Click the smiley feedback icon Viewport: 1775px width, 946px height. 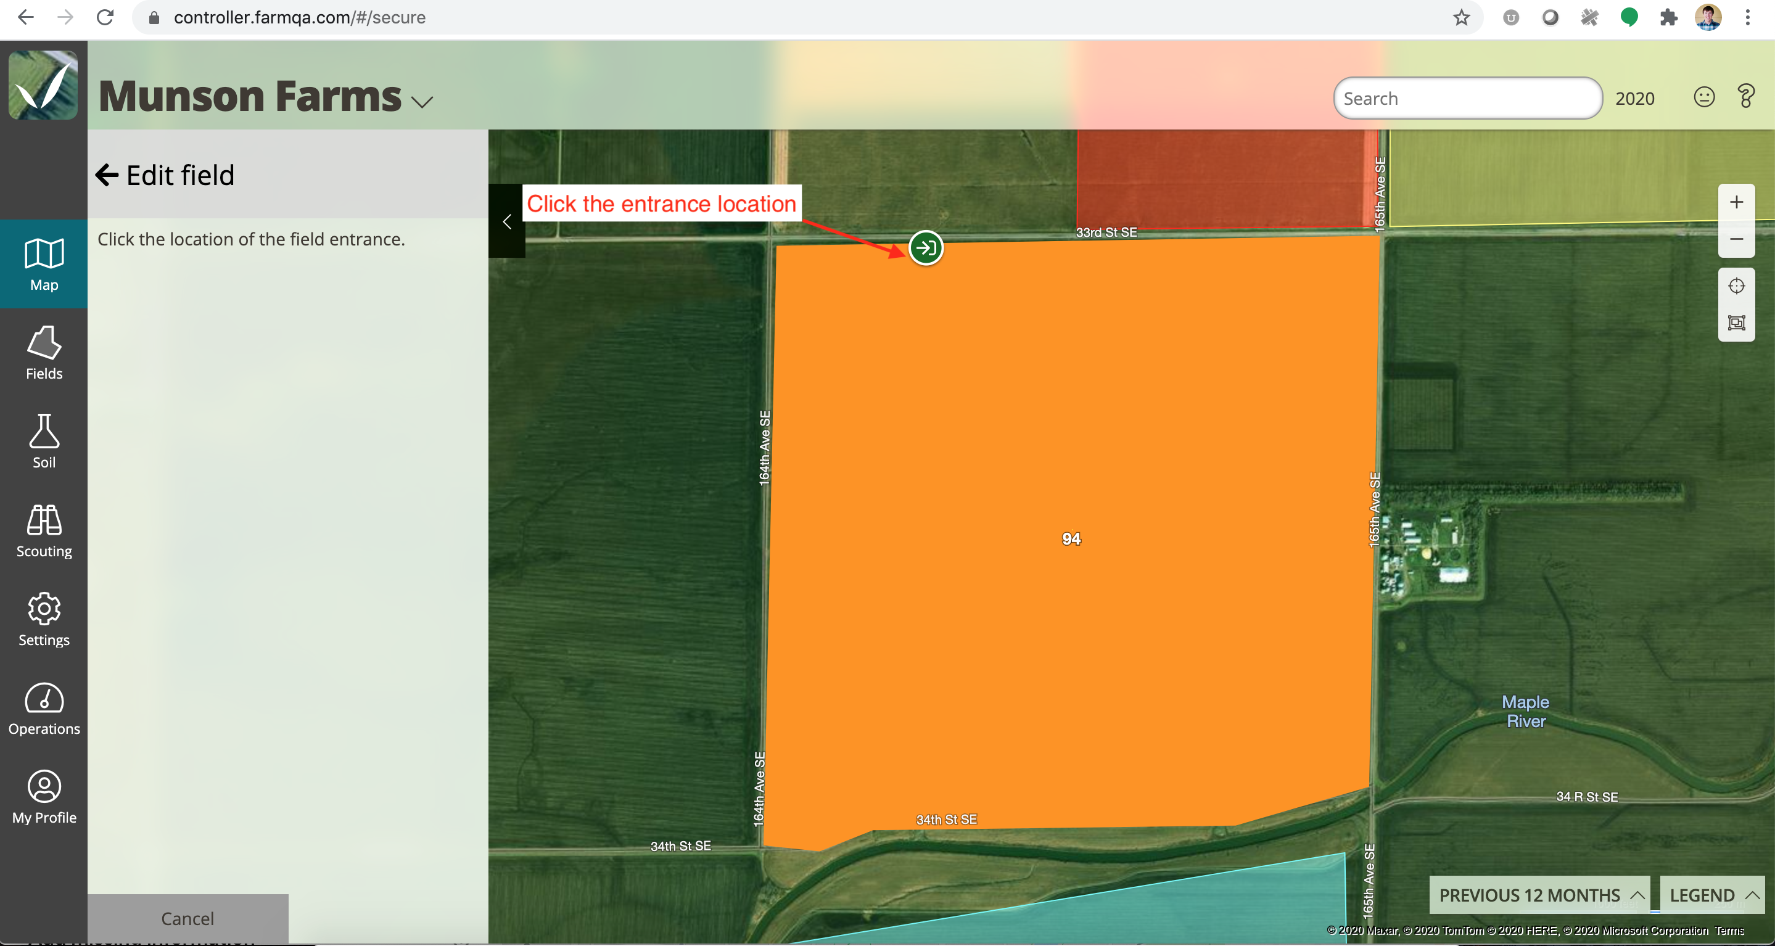[1704, 97]
